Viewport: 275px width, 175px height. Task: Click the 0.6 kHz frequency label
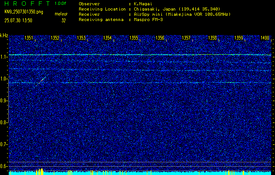point(4,166)
